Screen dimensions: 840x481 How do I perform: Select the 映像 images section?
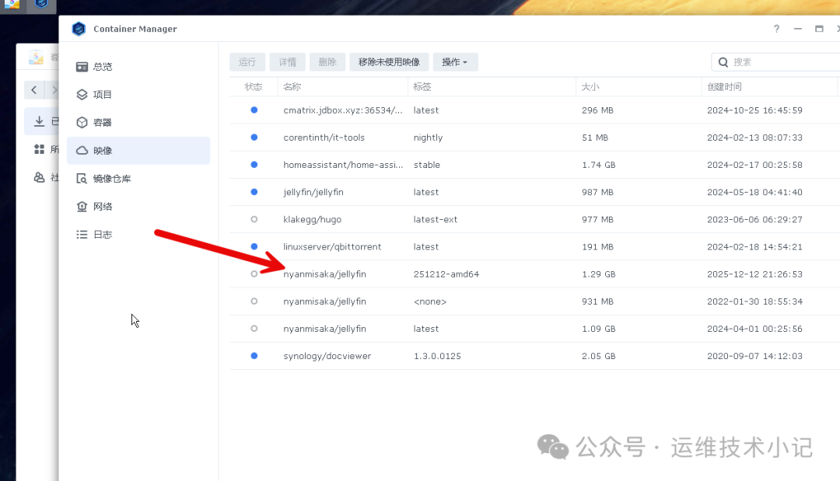(138, 150)
